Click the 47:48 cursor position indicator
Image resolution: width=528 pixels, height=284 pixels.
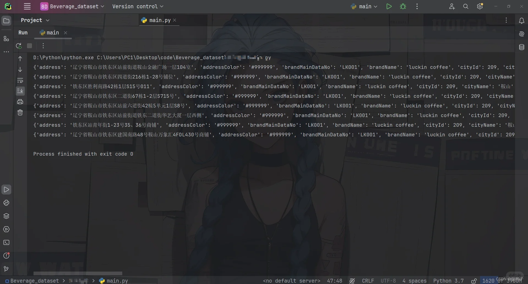[x=334, y=281]
